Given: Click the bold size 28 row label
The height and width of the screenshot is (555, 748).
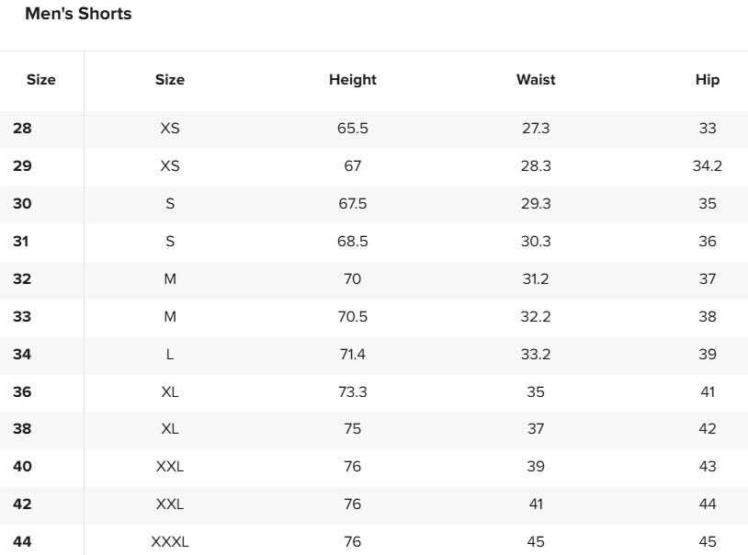Looking at the screenshot, I should [22, 129].
